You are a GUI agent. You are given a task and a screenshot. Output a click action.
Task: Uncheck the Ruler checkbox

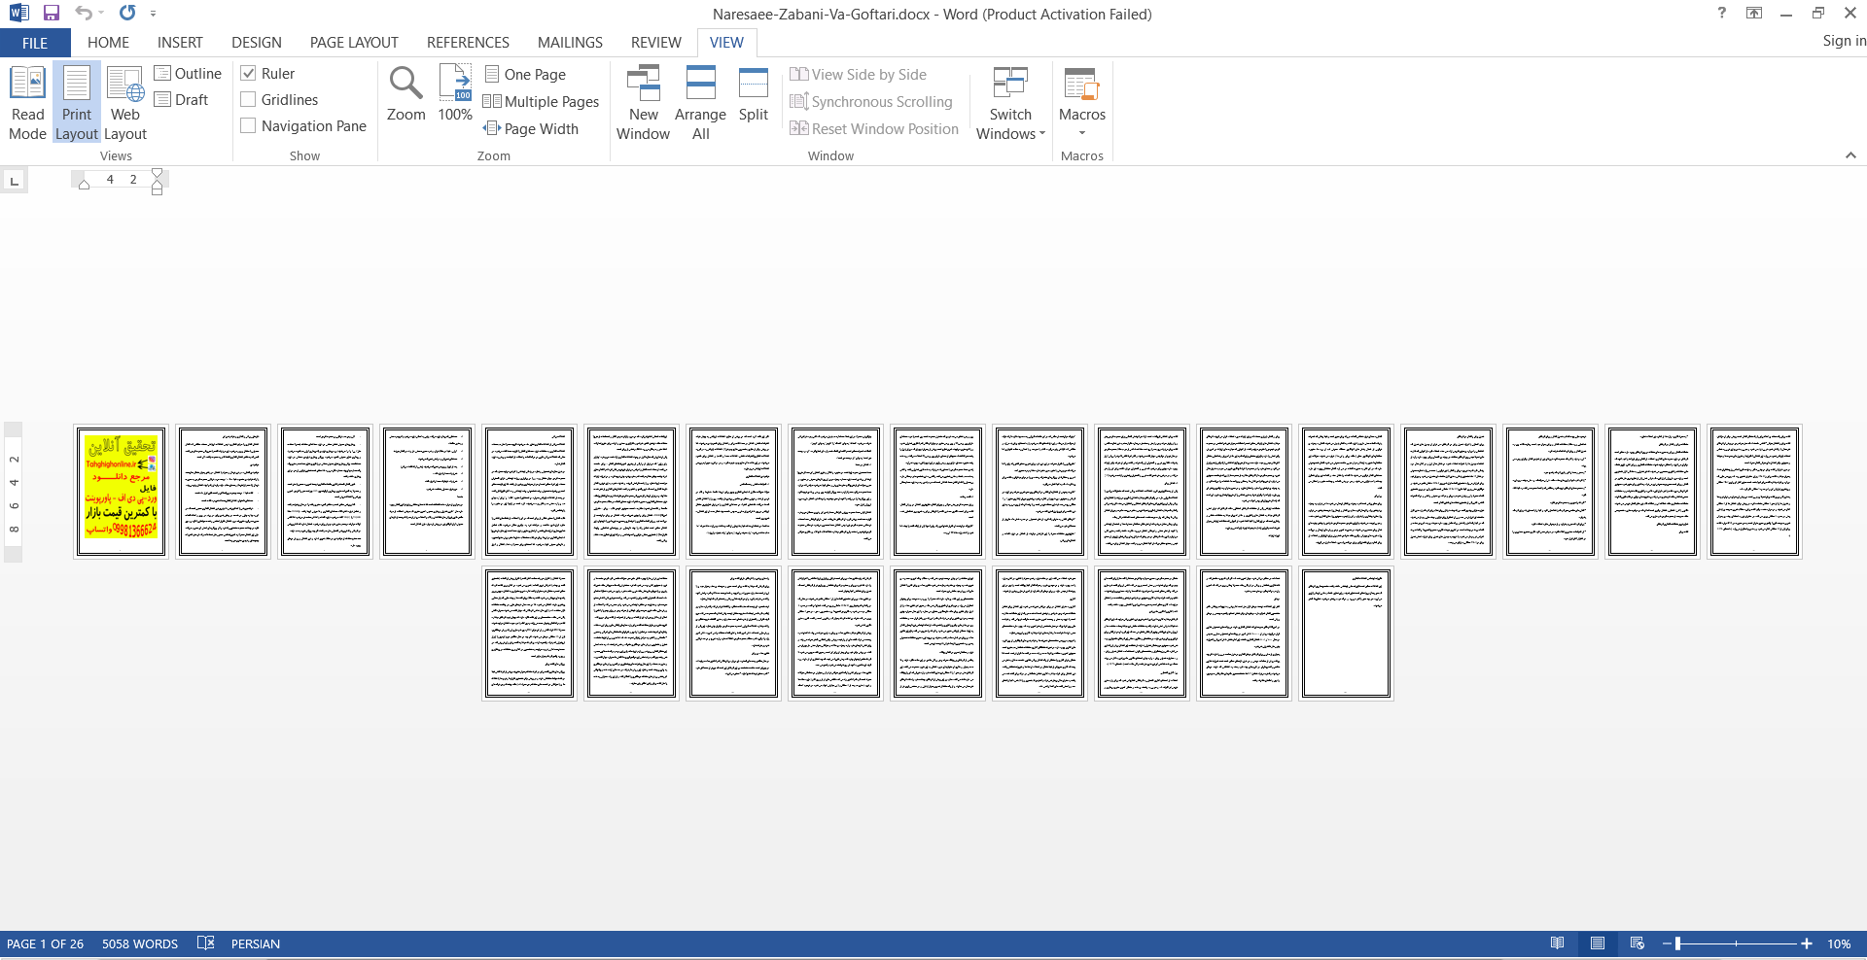click(248, 74)
